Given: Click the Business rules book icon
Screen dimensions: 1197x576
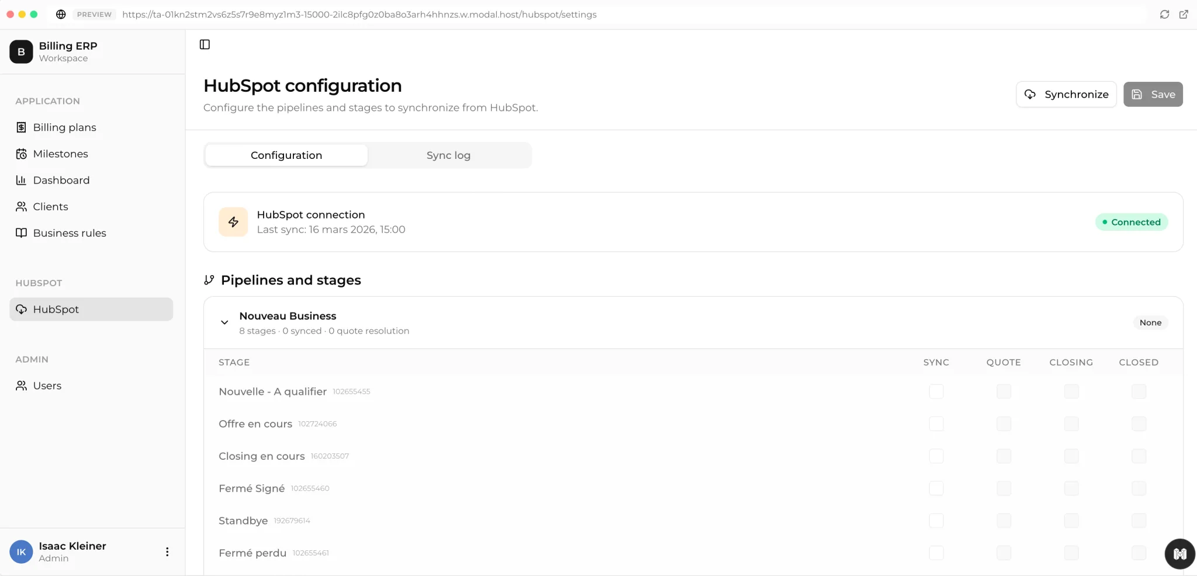Looking at the screenshot, I should pos(21,233).
